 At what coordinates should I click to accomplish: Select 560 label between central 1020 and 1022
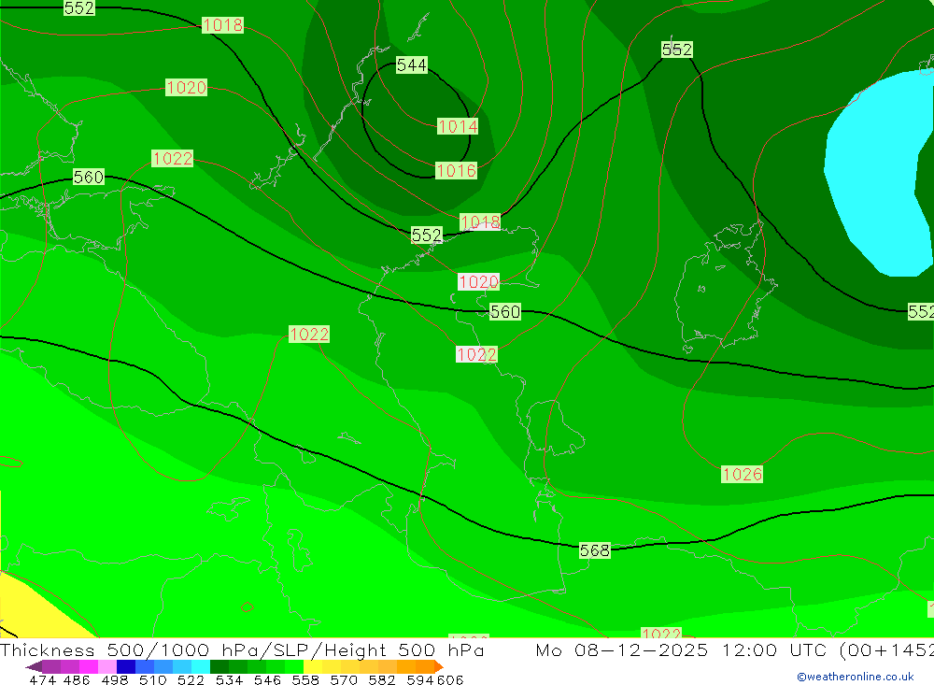tap(504, 312)
